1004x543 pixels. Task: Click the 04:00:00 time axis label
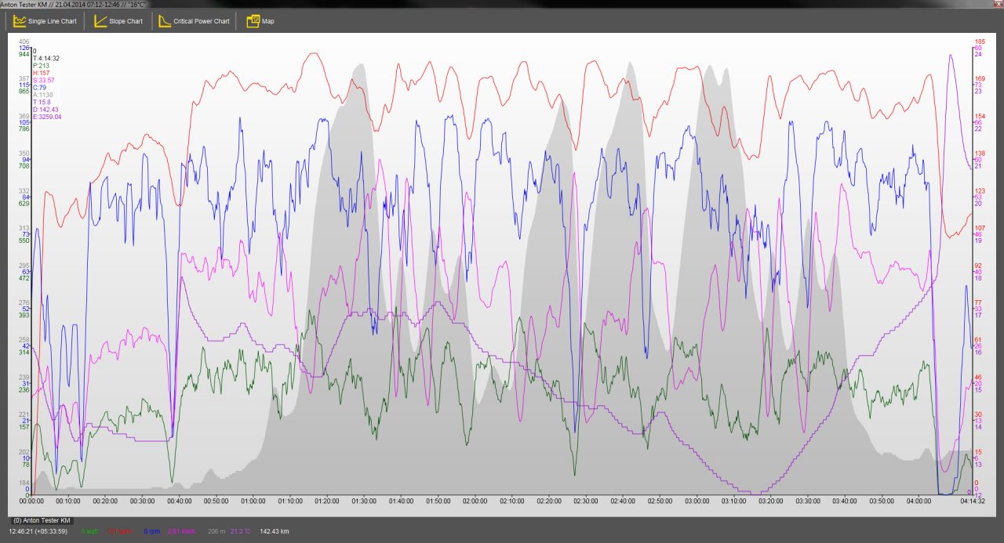click(x=918, y=500)
